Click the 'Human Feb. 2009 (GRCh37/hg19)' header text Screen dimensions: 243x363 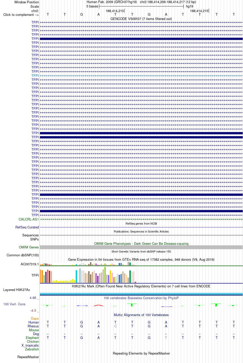pos(112,2)
